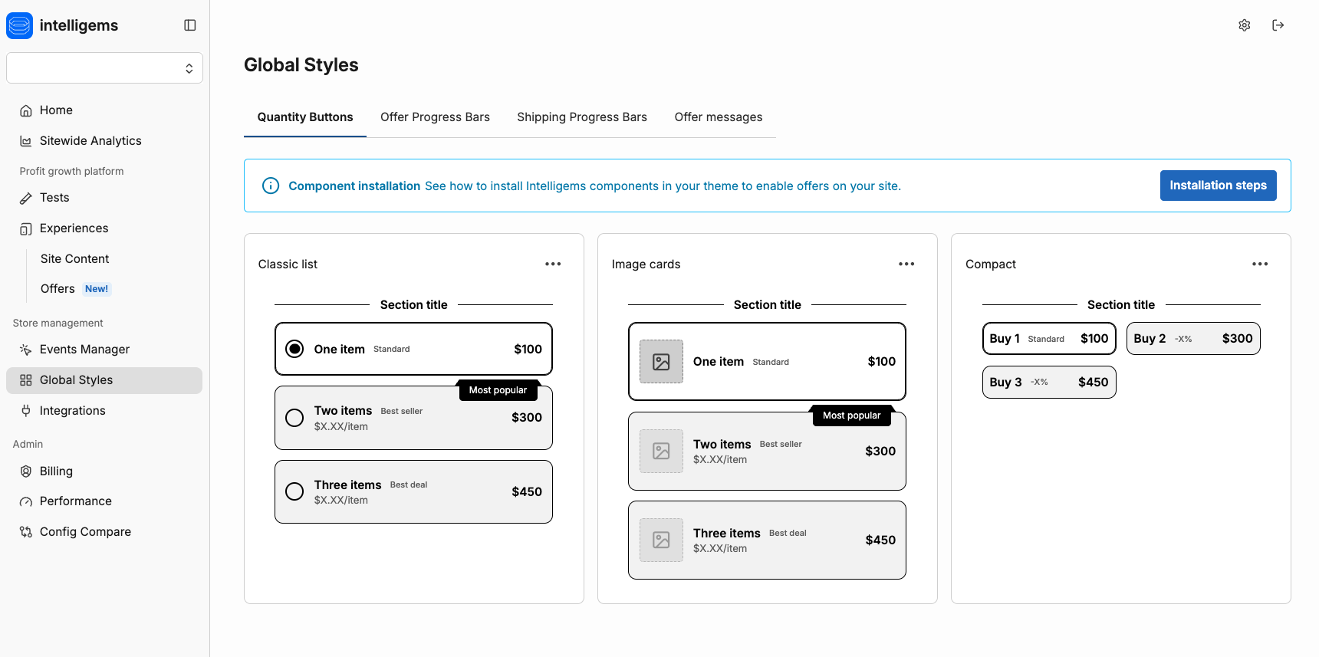The width and height of the screenshot is (1319, 657).
Task: Click the info icon in the installation banner
Action: (271, 186)
